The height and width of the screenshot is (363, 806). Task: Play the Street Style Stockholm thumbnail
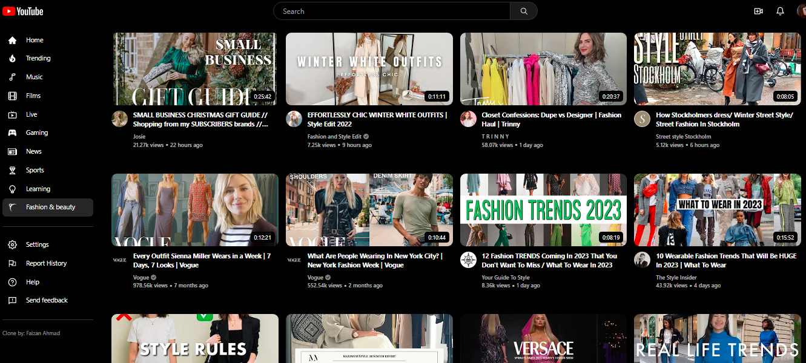pos(718,69)
